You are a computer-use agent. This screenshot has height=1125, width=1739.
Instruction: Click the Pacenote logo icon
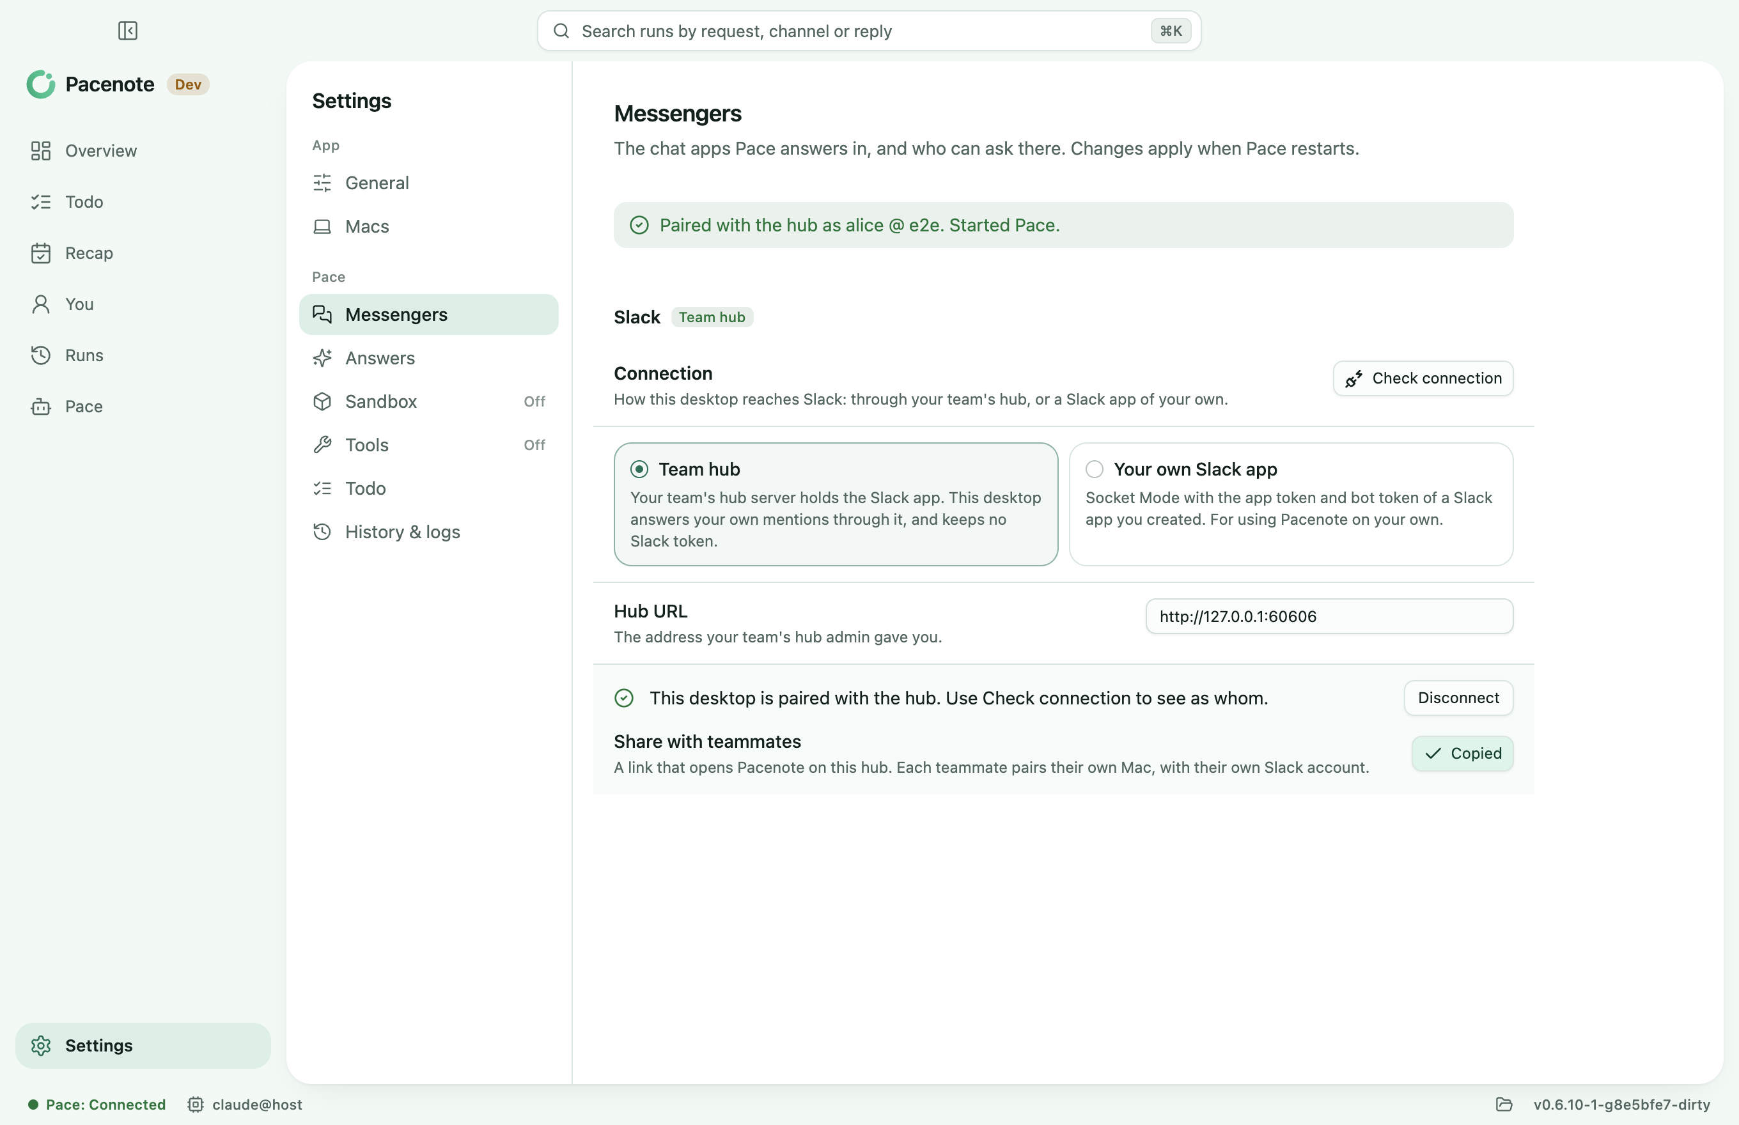(41, 85)
